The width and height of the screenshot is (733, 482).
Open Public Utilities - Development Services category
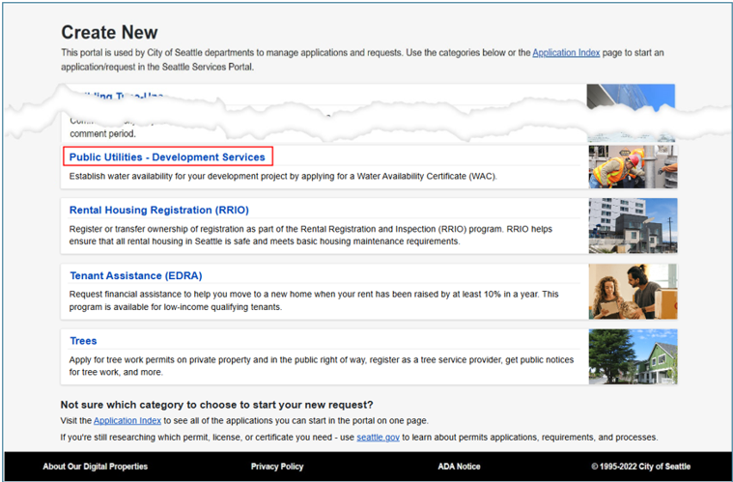click(x=167, y=156)
